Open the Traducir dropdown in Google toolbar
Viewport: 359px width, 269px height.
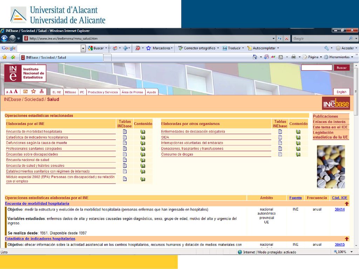(x=243, y=48)
